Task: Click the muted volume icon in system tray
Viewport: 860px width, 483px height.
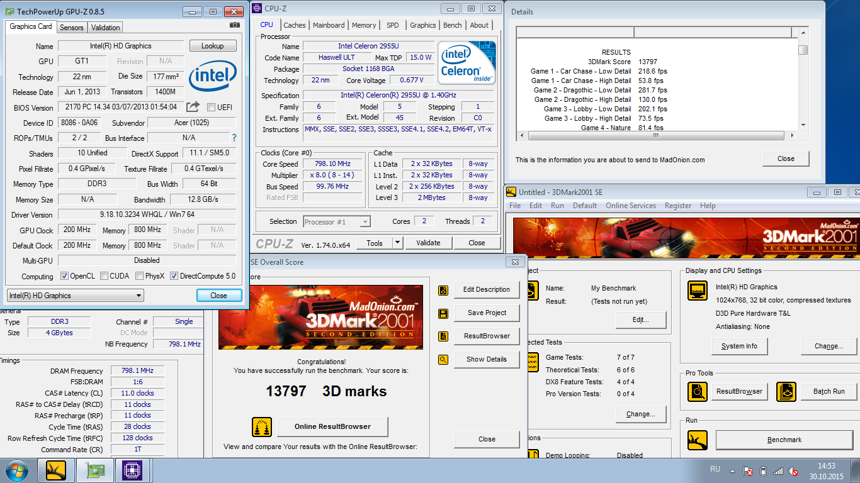Action: click(794, 470)
